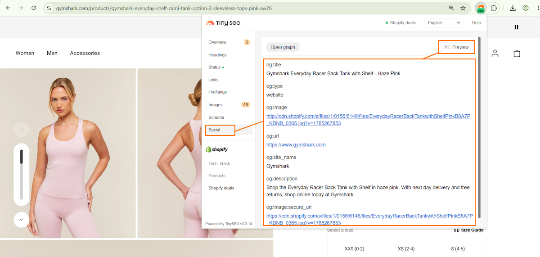The height and width of the screenshot is (257, 540).
Task: Click the Gymshark account person icon
Action: tap(495, 53)
